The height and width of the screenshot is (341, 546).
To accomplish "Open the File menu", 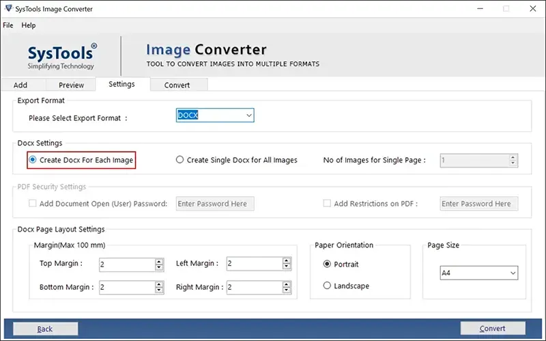I will [8, 25].
